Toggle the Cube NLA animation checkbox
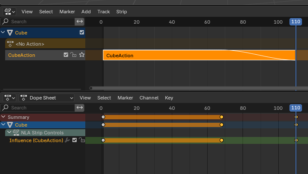308x174 pixels. tap(82, 32)
